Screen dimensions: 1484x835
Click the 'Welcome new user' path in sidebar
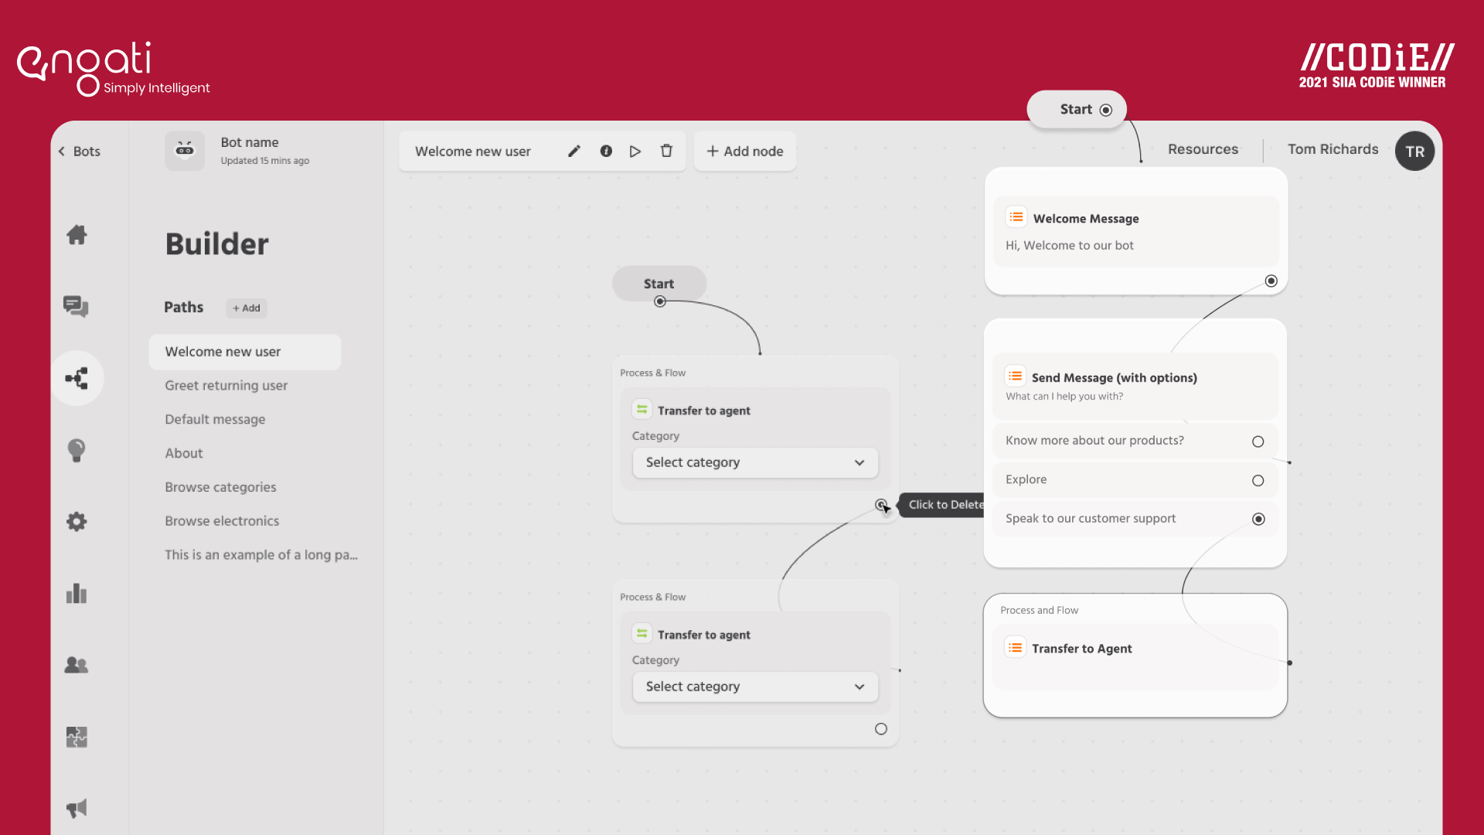pyautogui.click(x=221, y=351)
